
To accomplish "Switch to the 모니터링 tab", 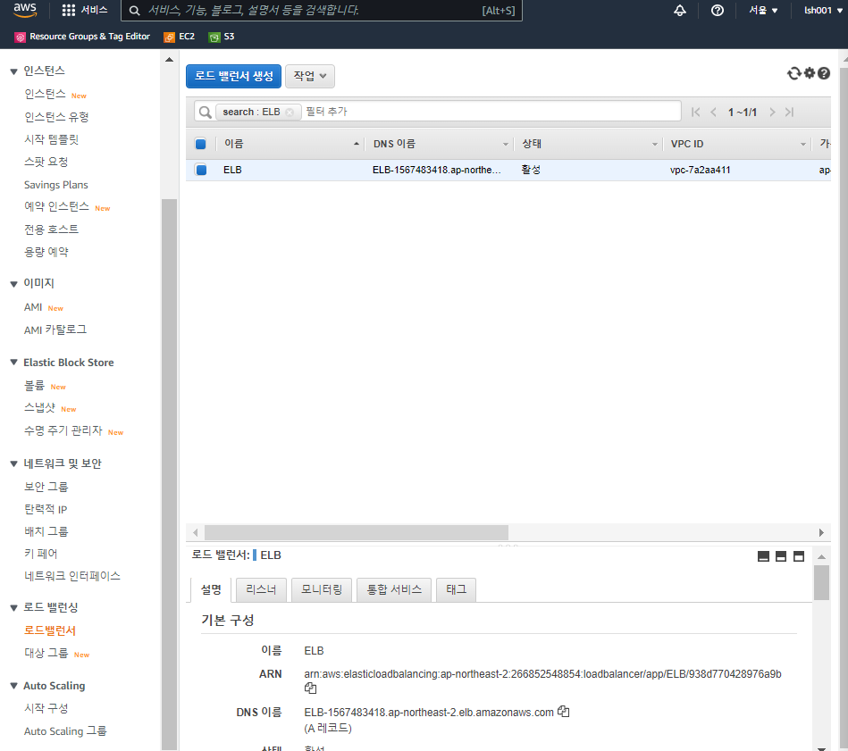I will [322, 589].
